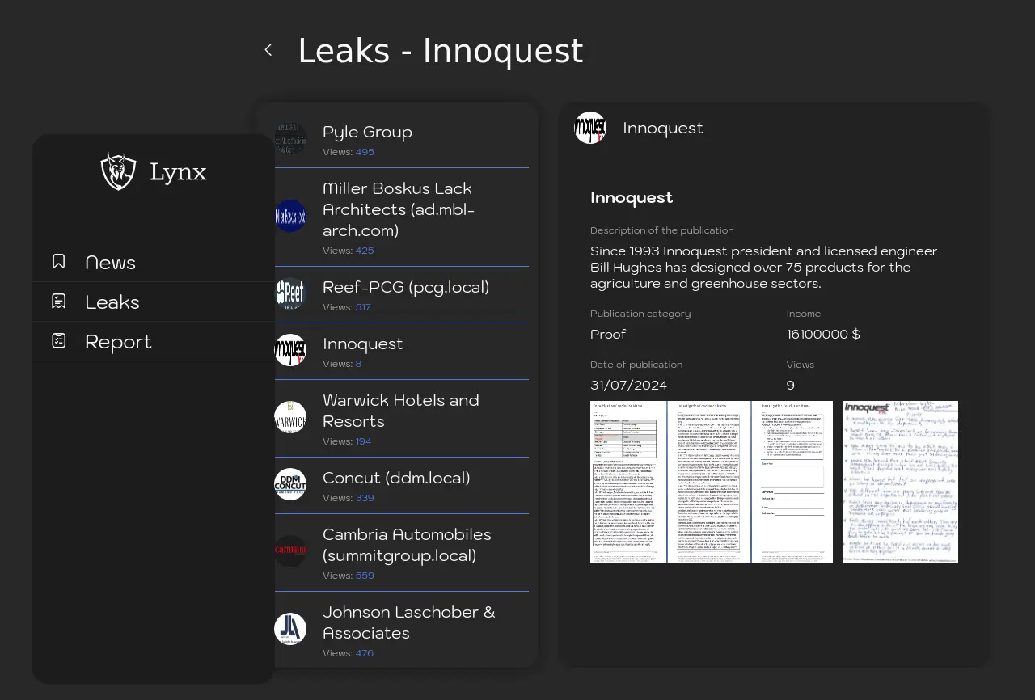Click the back arrow beside the page title
This screenshot has height=700, width=1035.
point(268,50)
